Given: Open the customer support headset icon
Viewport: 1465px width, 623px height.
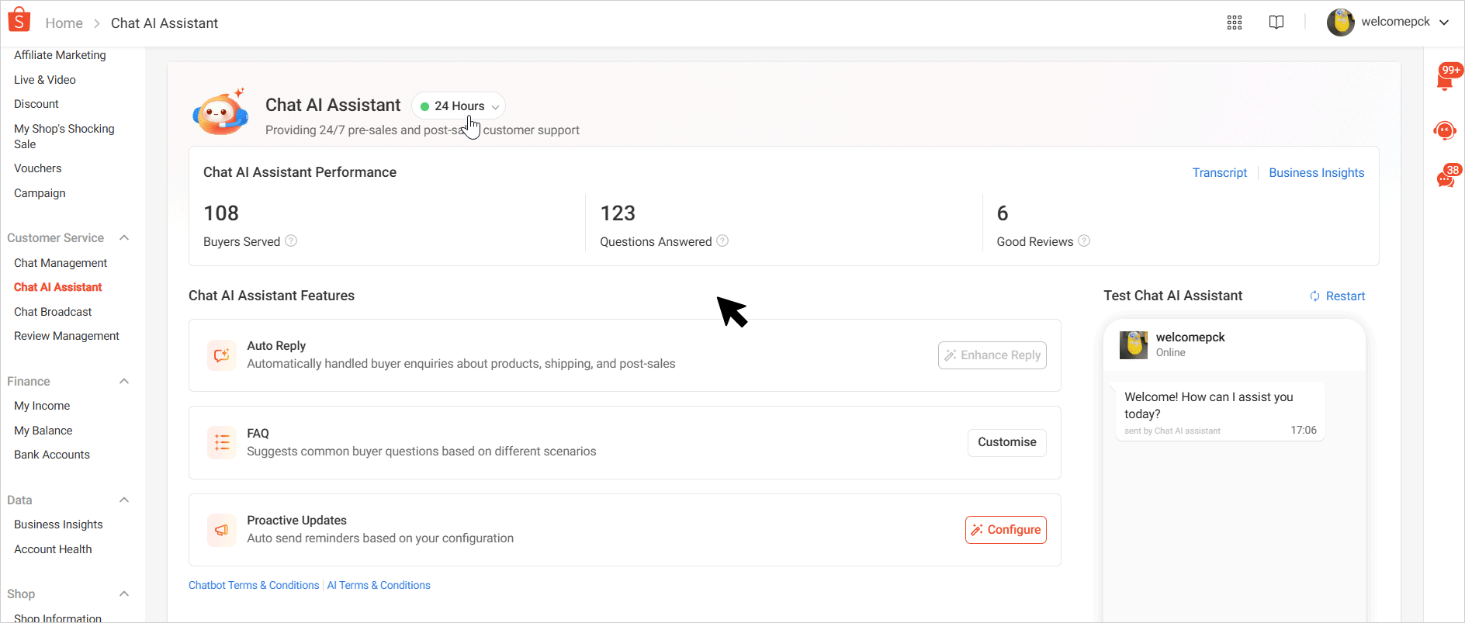Looking at the screenshot, I should pos(1445,130).
